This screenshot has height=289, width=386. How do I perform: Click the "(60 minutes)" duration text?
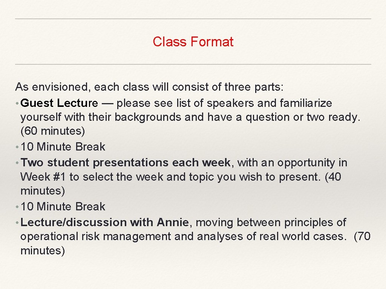point(53,131)
